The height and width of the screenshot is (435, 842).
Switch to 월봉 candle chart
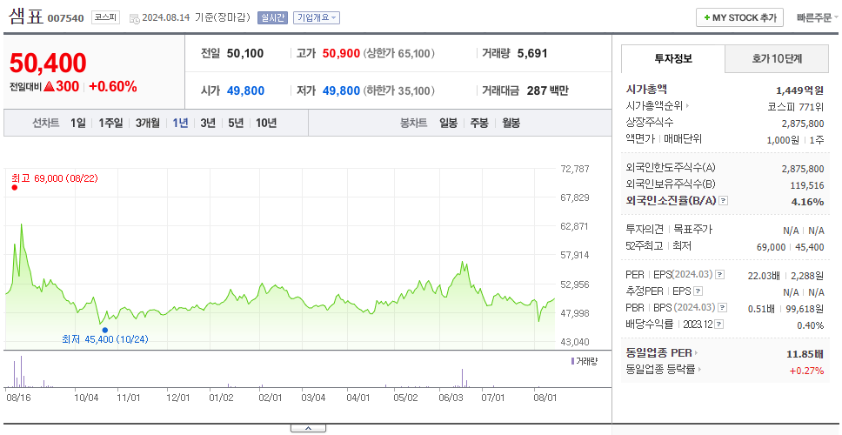(511, 123)
